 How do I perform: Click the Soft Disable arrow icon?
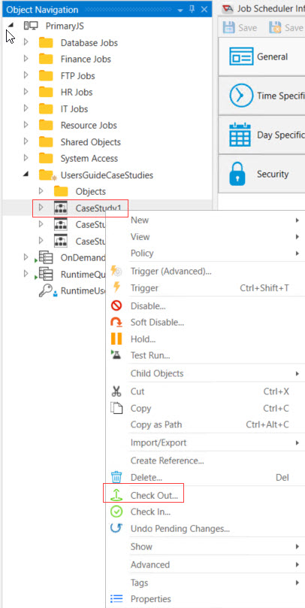coord(116,322)
